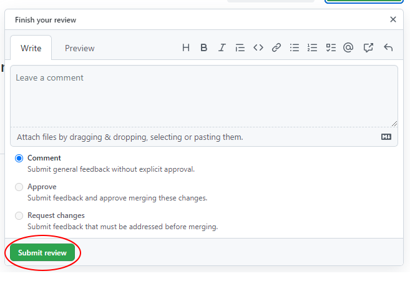Click into the Leave a comment field
410x281 pixels.
pyautogui.click(x=203, y=97)
